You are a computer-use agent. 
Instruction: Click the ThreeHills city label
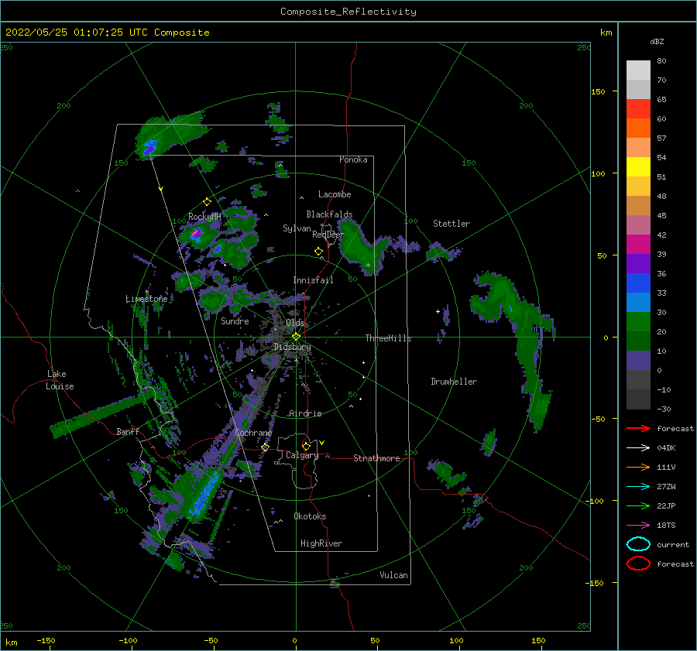click(x=388, y=338)
